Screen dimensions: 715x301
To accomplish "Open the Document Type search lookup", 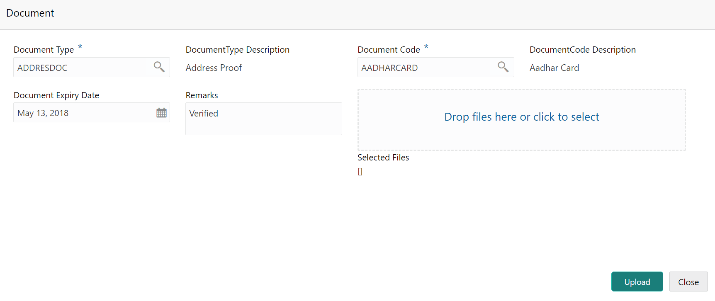I will 159,67.
